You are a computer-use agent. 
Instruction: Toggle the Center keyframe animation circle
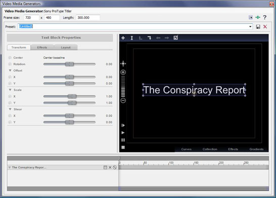[10, 58]
